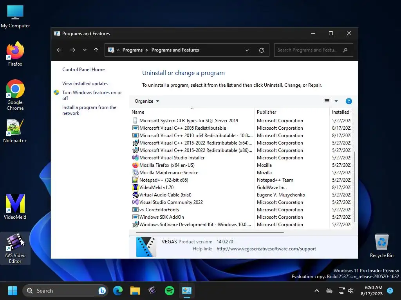Click the Windows Start button
Screen dimensions: 401x300
click(13, 291)
